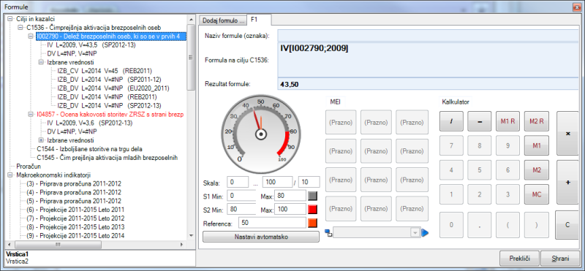
Task: Click the gauge dial display
Action: (261, 134)
